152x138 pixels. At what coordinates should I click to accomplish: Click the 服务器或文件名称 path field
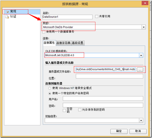[x=105, y=69]
